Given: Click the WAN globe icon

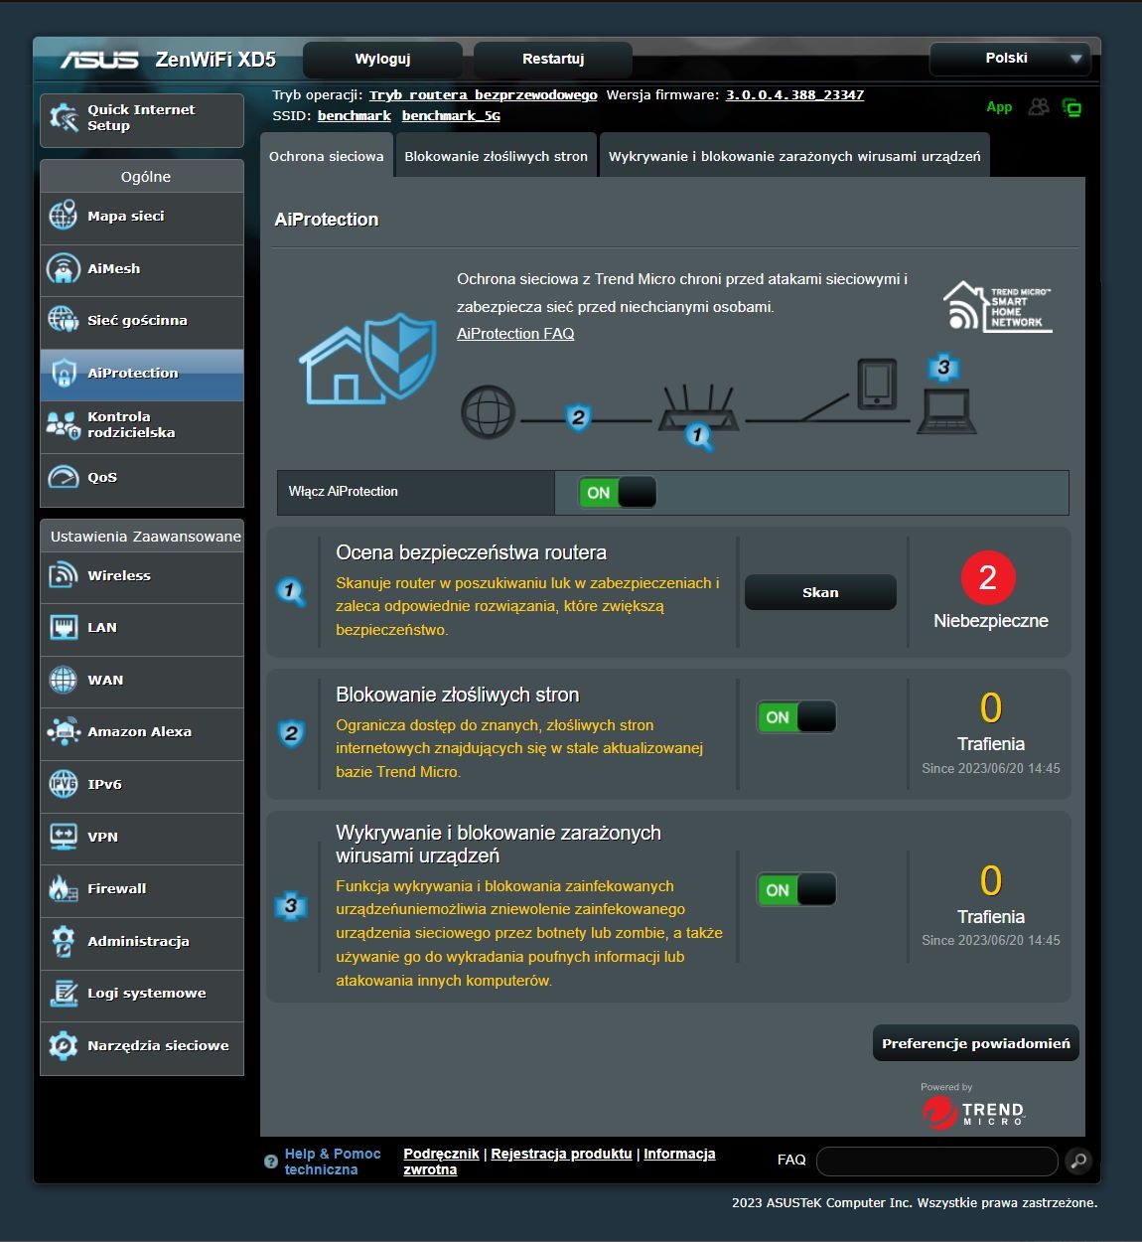Looking at the screenshot, I should coord(64,680).
